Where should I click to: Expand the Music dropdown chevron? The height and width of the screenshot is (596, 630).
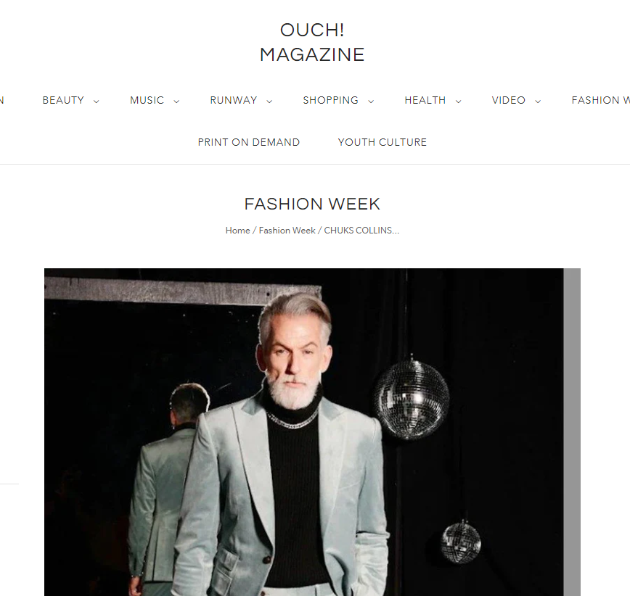point(176,102)
